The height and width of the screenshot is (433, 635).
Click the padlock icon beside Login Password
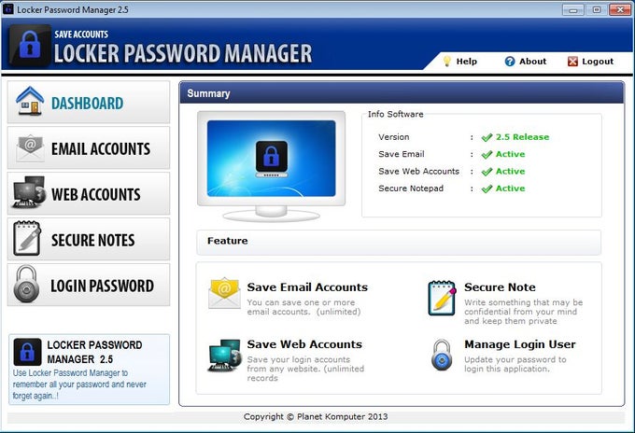point(26,284)
